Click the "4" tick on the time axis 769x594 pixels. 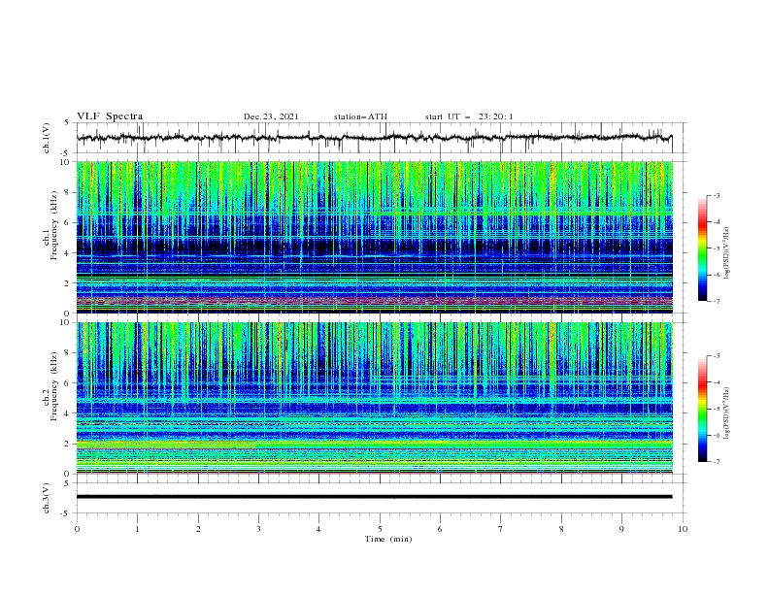(x=318, y=529)
